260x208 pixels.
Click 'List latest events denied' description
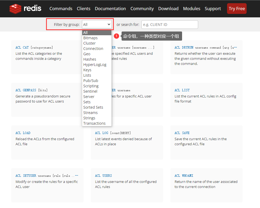tap(123, 141)
